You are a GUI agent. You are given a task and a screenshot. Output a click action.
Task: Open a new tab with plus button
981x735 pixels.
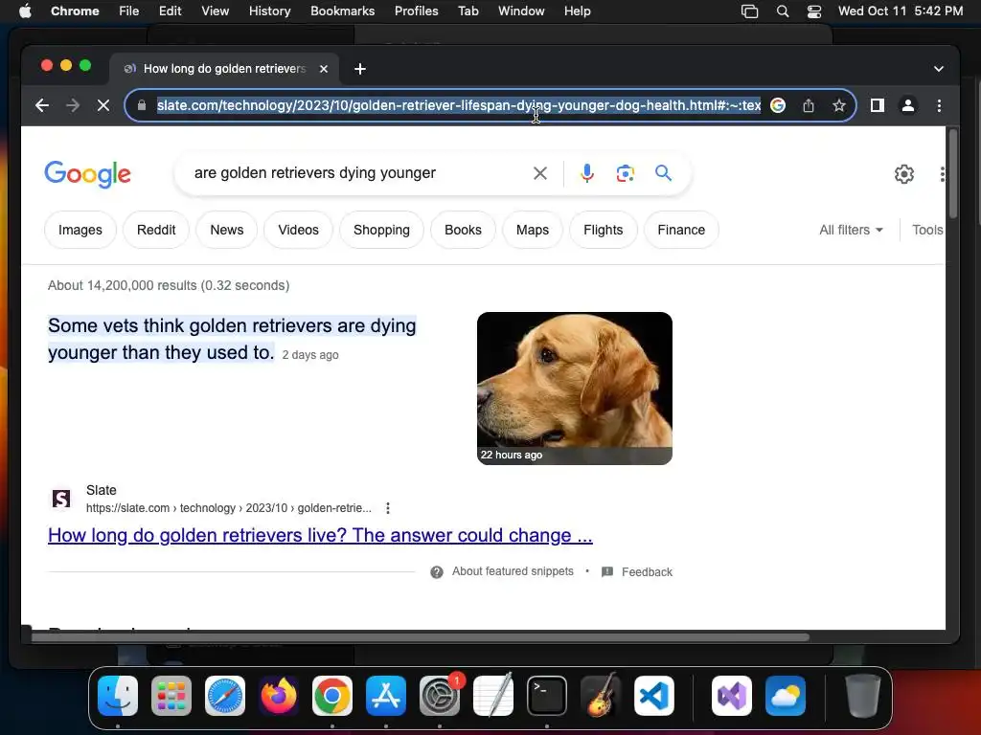tap(360, 69)
